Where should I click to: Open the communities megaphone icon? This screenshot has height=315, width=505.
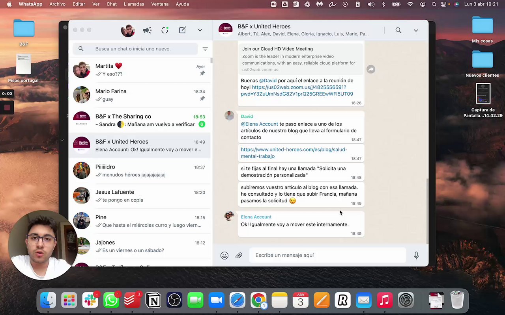tap(147, 30)
